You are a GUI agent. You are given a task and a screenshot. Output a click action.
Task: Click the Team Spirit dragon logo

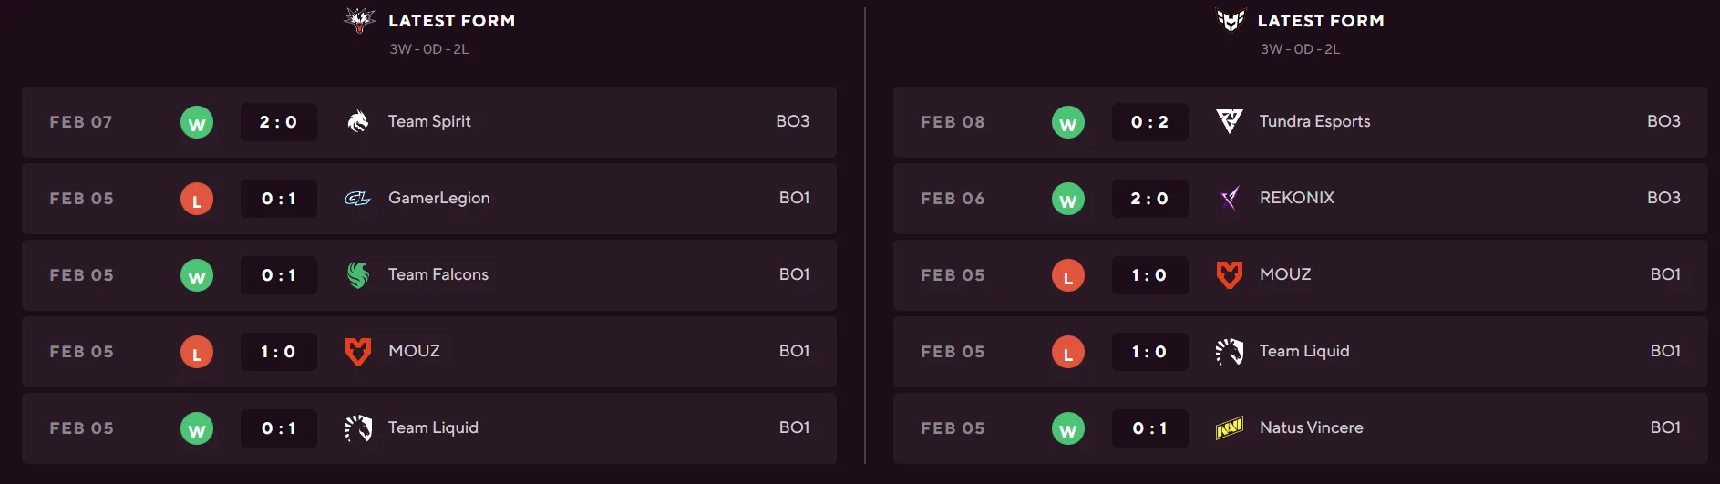click(x=358, y=121)
